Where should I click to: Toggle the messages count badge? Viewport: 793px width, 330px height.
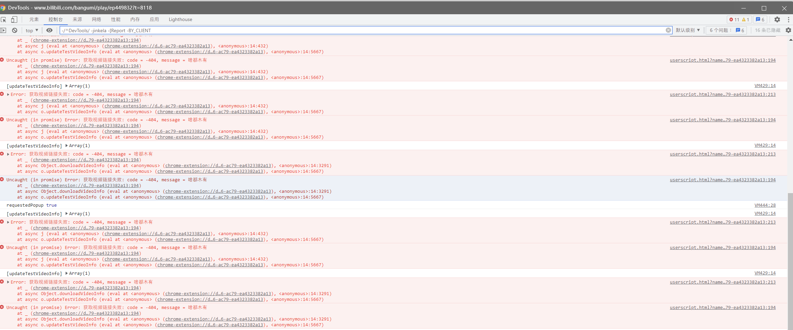(760, 19)
